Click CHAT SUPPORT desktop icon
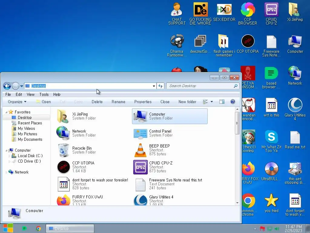The width and height of the screenshot is (310, 233). click(x=177, y=14)
